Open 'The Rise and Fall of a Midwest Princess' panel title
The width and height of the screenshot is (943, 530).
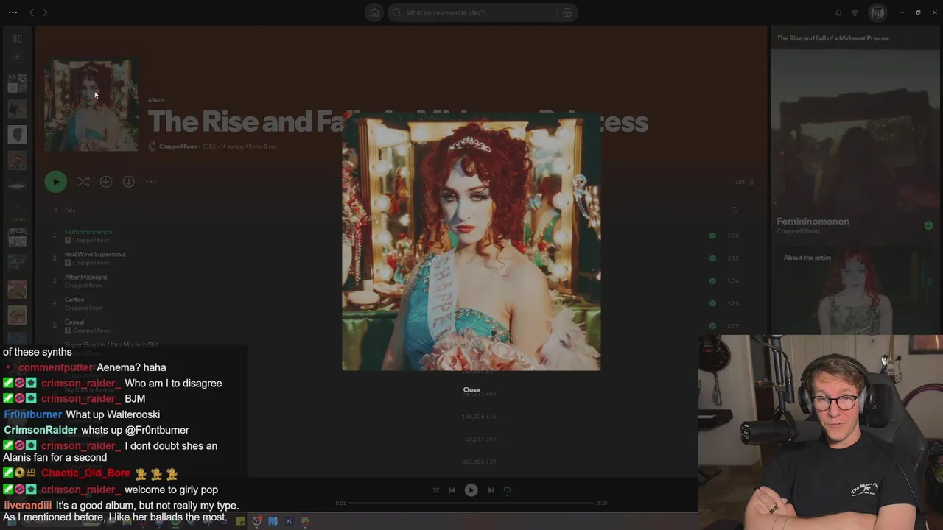832,38
